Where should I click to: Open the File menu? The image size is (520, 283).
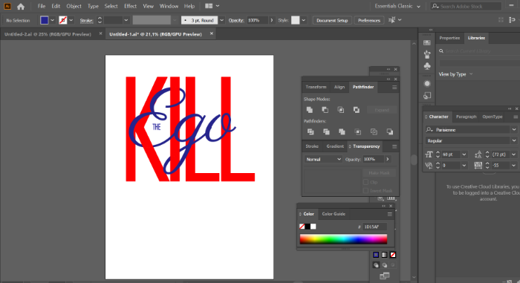coord(42,6)
